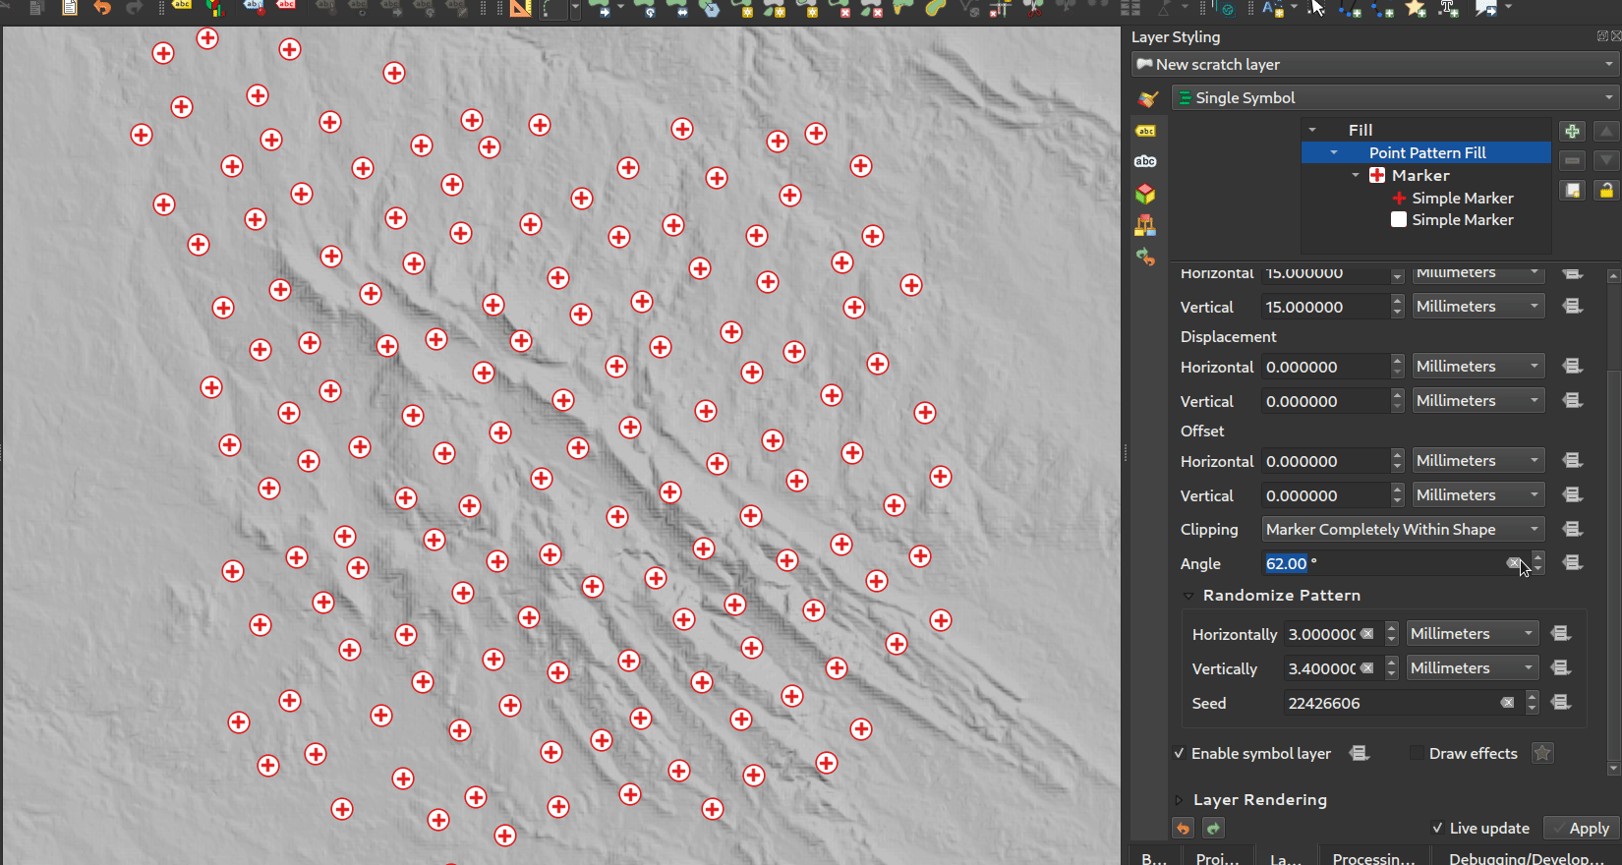The height and width of the screenshot is (865, 1622).
Task: Toggle the Live update checkbox
Action: click(x=1437, y=828)
